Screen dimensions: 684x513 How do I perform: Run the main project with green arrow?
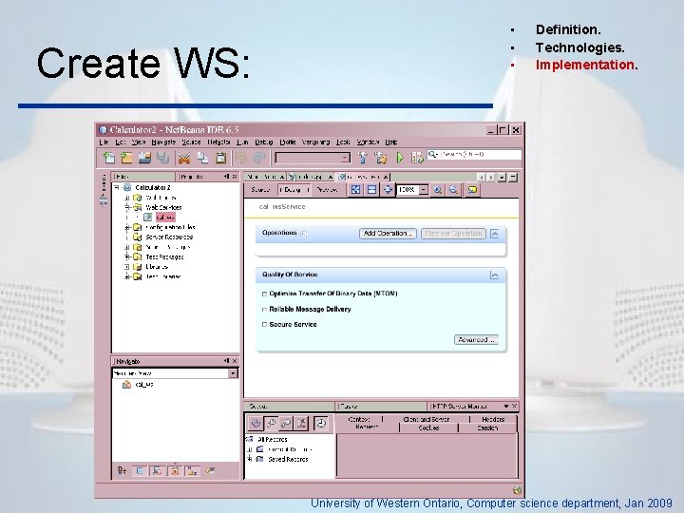click(x=400, y=158)
